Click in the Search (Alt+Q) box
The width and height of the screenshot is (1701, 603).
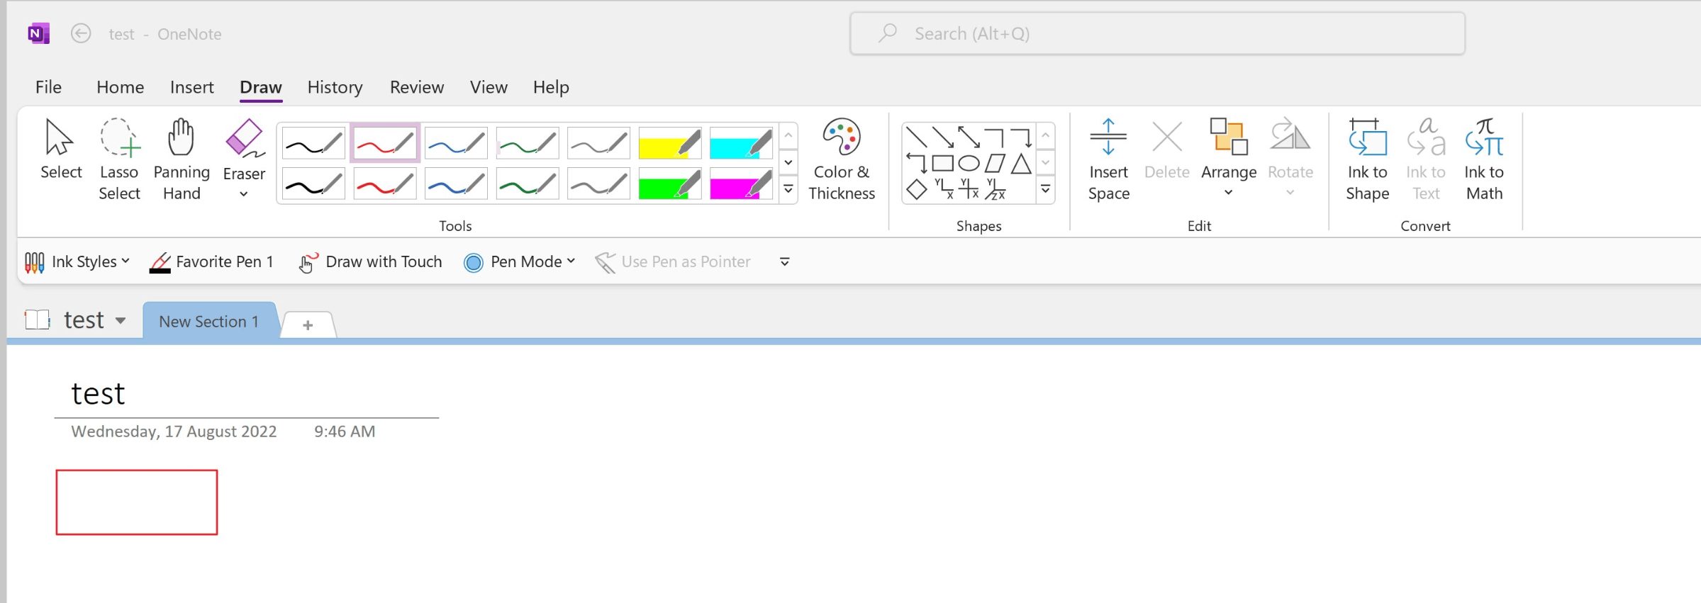pyautogui.click(x=1158, y=33)
